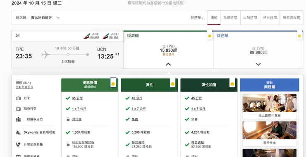This screenshot has width=306, height=157.
Task: Select the 優惠票價 fare column header
Action: click(90, 85)
